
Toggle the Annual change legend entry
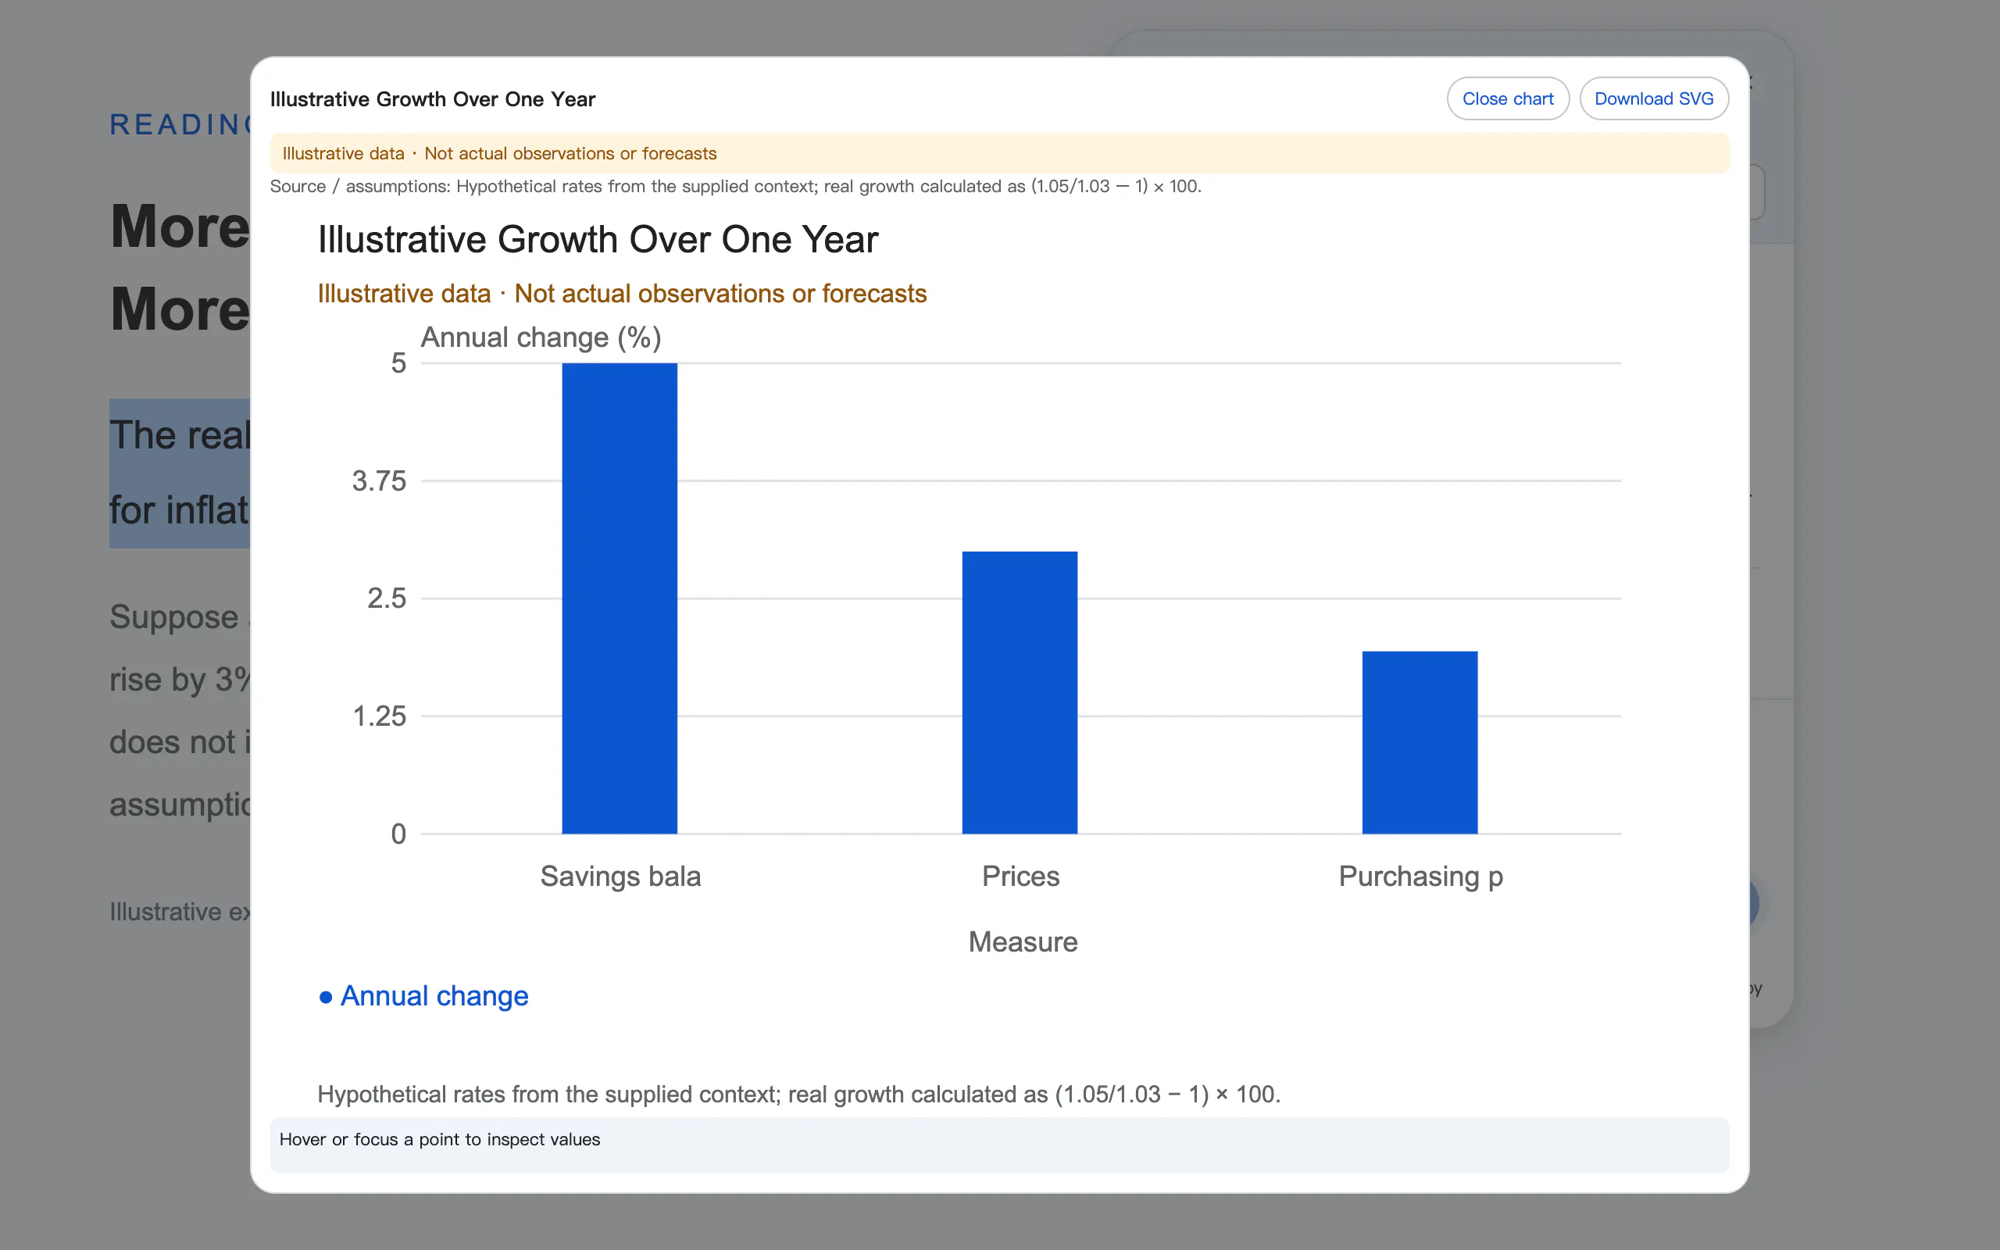click(423, 996)
